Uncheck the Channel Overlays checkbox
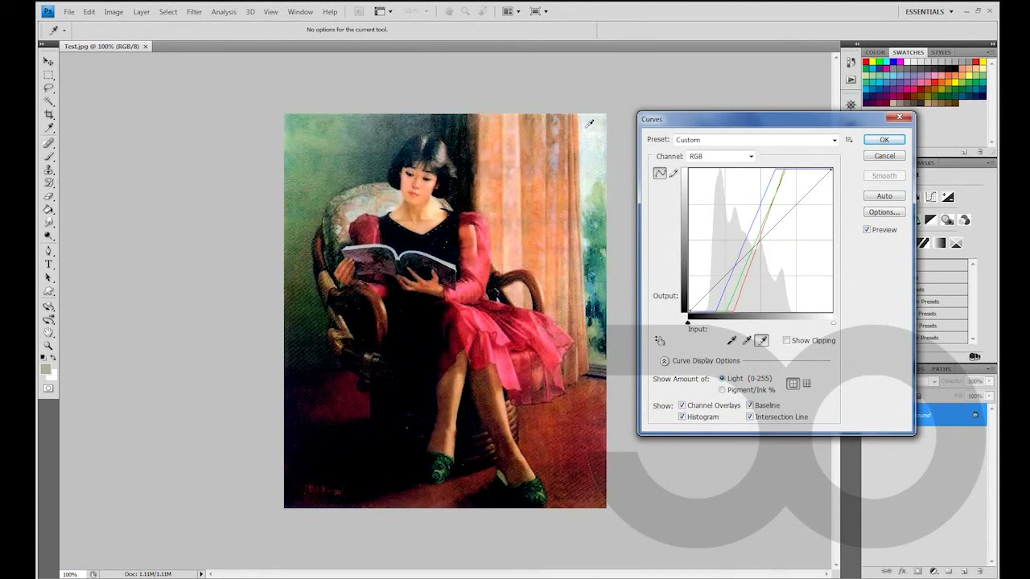 point(682,405)
